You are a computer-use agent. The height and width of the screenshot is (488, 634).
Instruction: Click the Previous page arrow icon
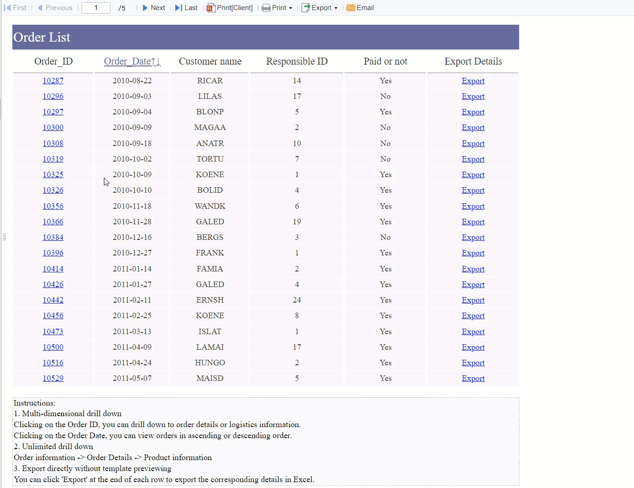(40, 8)
